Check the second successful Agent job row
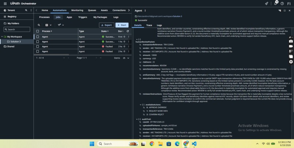This screenshot has width=294, height=148. [x=38, y=42]
